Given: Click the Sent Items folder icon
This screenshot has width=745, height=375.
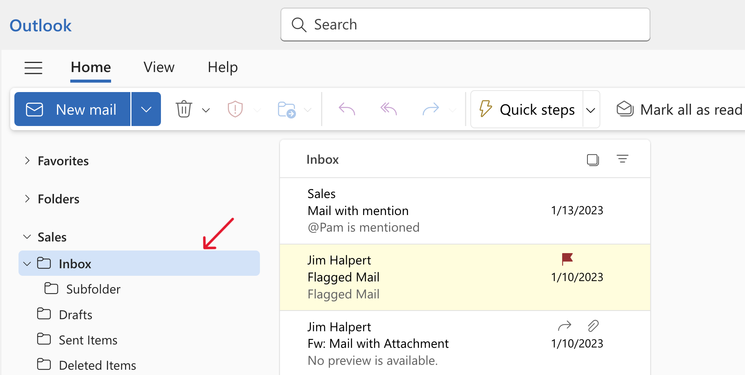Looking at the screenshot, I should pyautogui.click(x=44, y=339).
